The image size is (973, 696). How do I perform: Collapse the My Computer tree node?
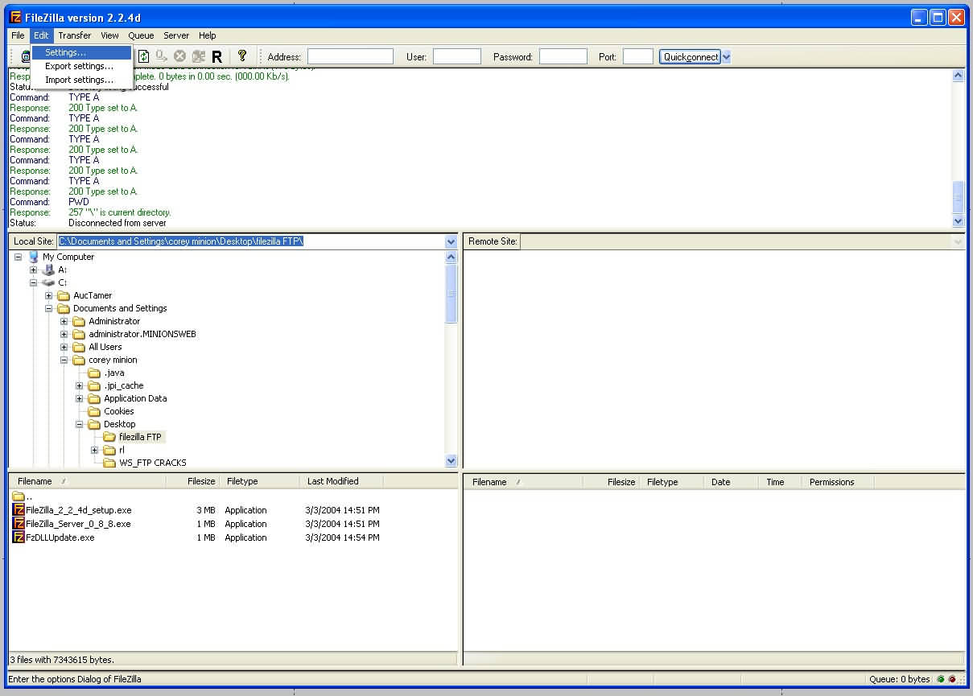19,257
